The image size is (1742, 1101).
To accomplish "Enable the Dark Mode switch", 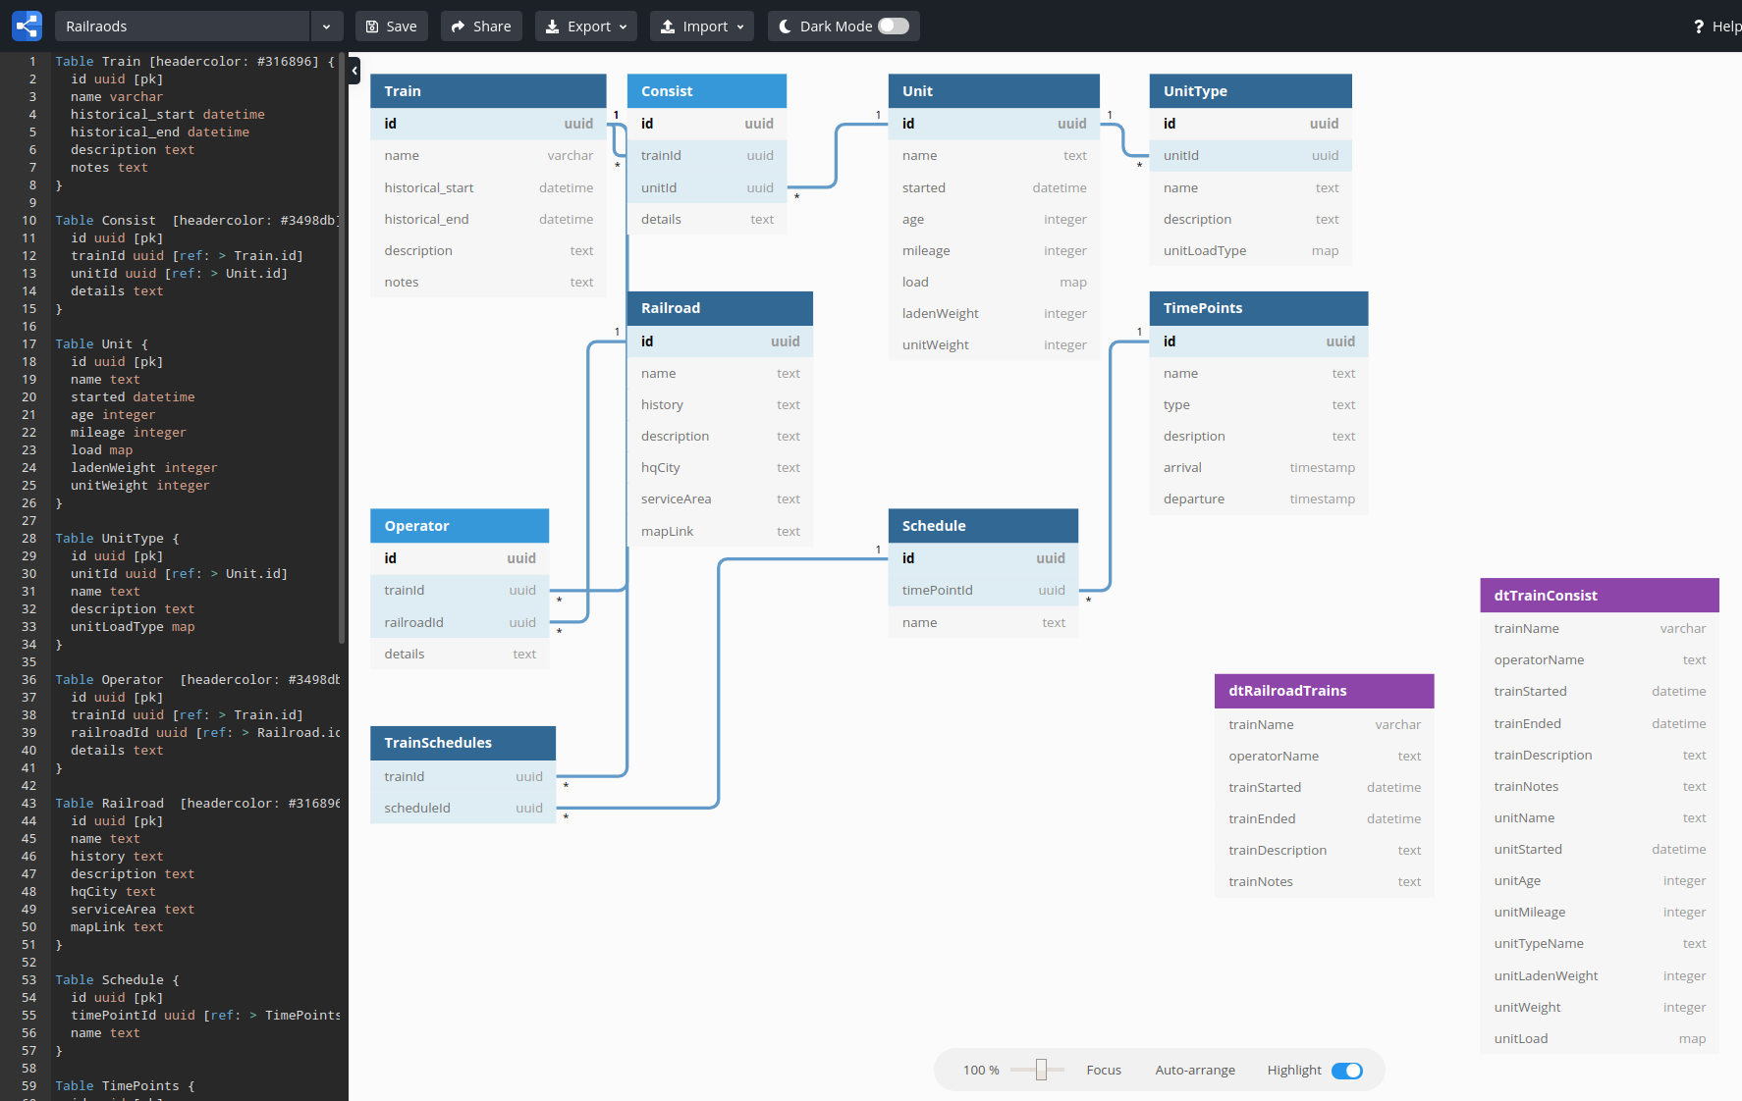I will coord(894,26).
